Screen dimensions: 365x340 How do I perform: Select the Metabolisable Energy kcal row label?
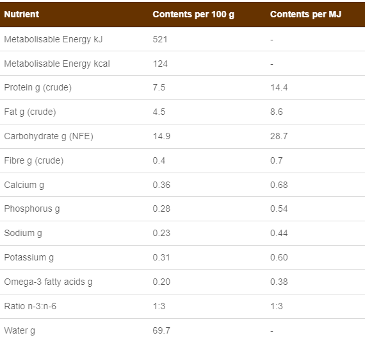pyautogui.click(x=57, y=64)
